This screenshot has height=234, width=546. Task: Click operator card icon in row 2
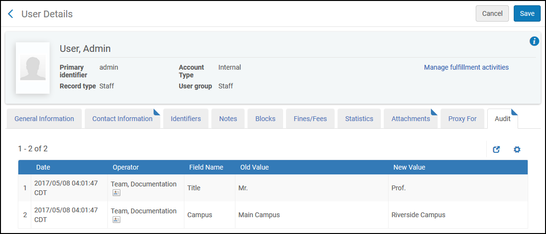(x=117, y=220)
